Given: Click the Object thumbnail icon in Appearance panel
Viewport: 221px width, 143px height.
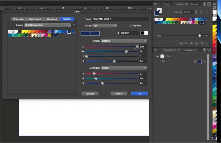Looking at the screenshot, I should [162, 56].
